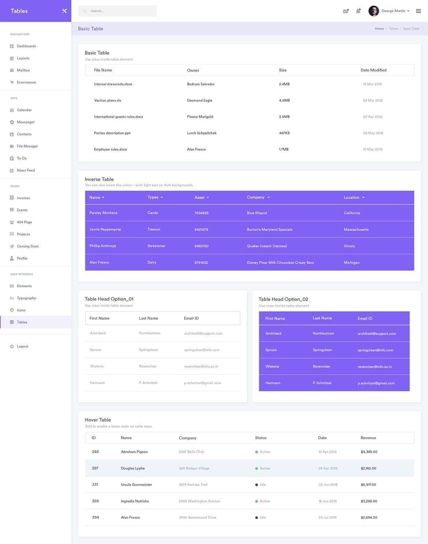
Task: Expand the Location sorting options
Action: coord(363,197)
